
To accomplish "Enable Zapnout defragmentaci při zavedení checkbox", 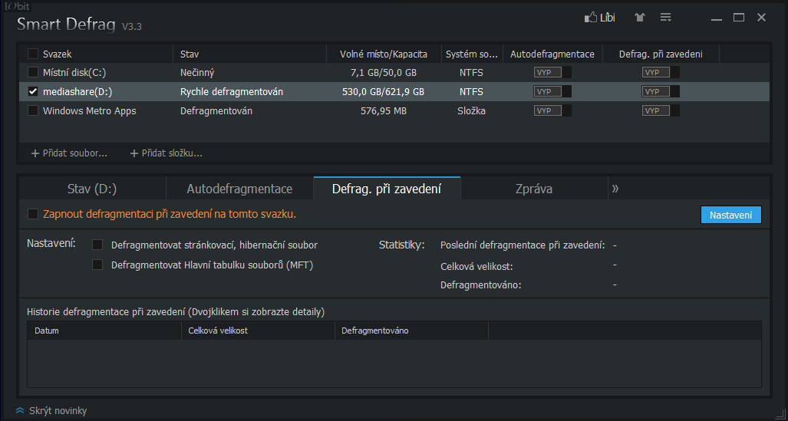I will (32, 214).
